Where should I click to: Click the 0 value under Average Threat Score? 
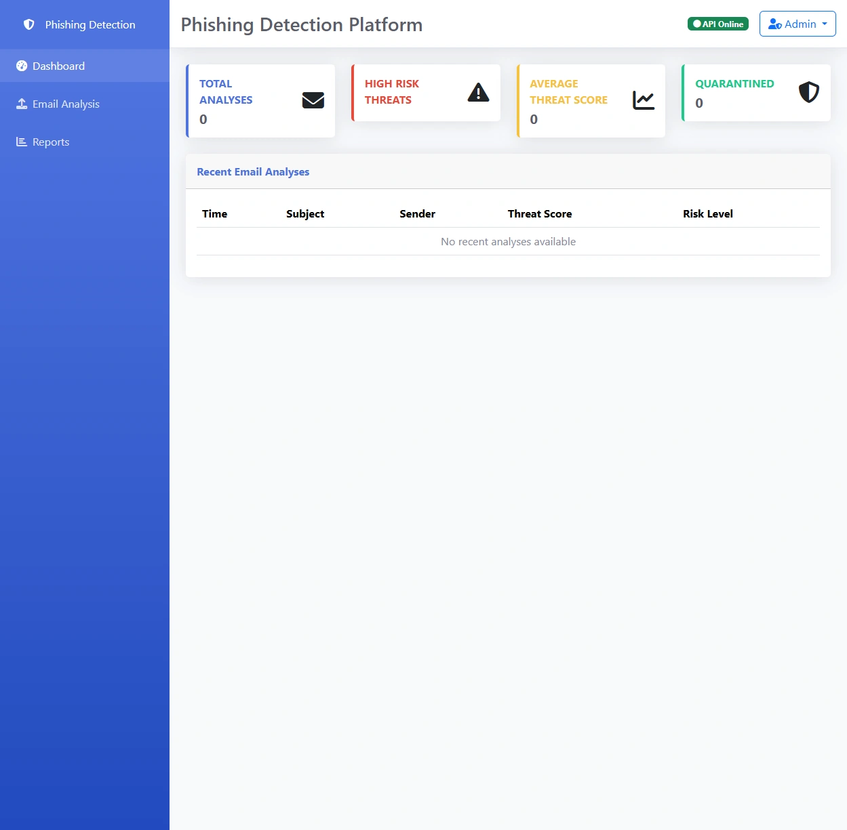[534, 119]
